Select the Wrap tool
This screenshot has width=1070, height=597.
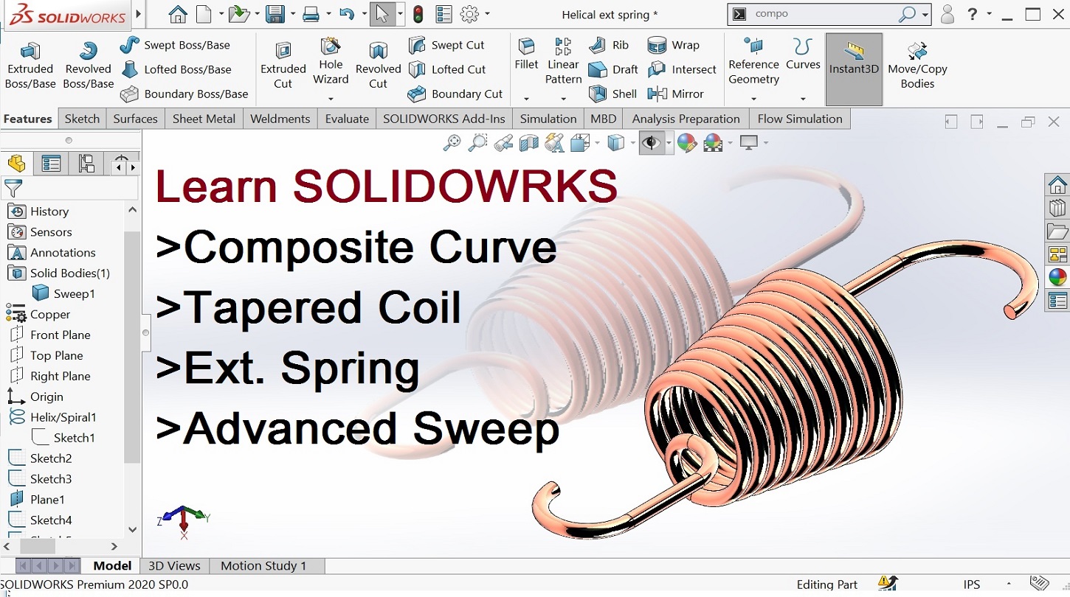673,45
